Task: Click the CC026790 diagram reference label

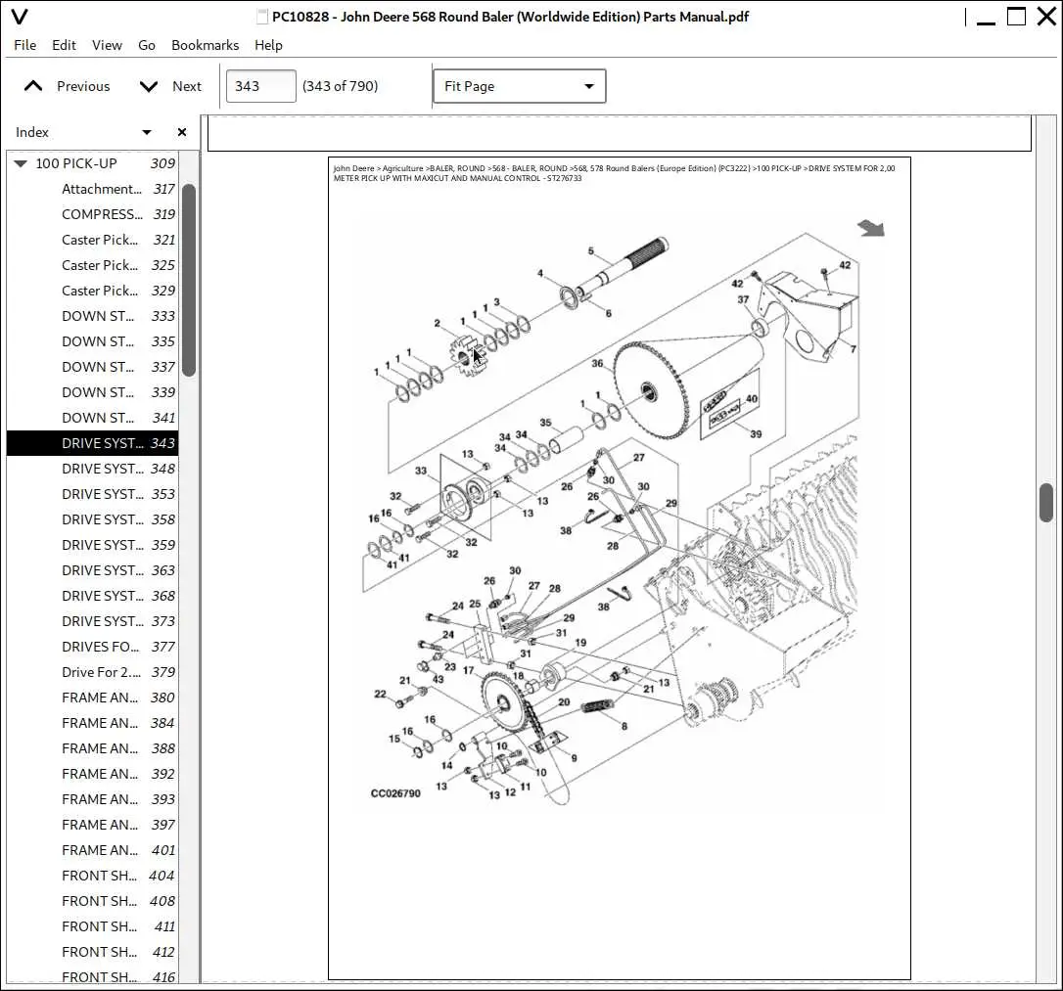Action: (395, 793)
